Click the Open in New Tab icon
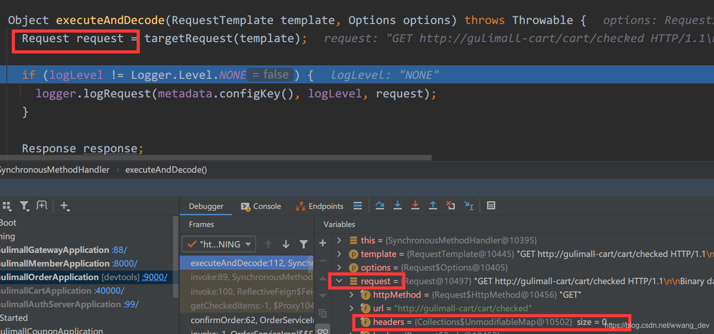714x334 pixels. pyautogui.click(x=42, y=206)
